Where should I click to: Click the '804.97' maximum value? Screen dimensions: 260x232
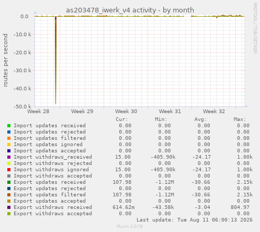tap(240, 207)
